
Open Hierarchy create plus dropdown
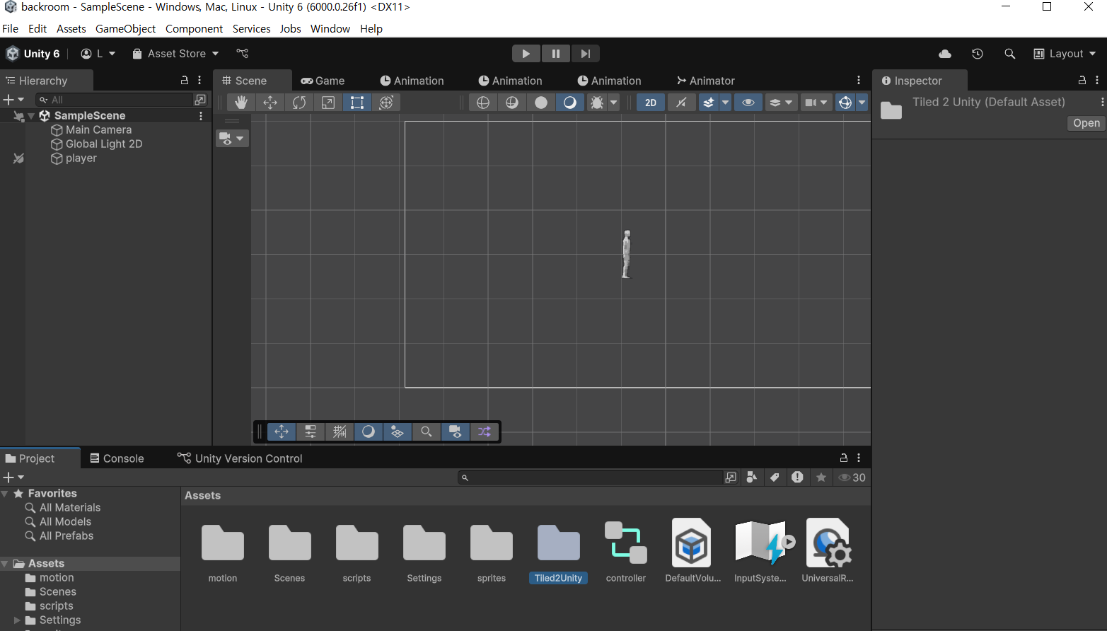[x=13, y=100]
